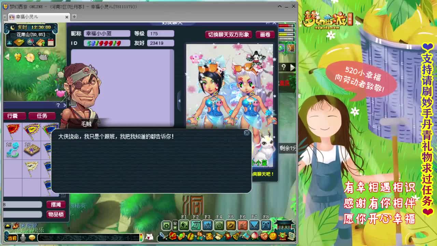Toggle skill bar page up/down arrows
This screenshot has width=437, height=246.
pos(175,225)
